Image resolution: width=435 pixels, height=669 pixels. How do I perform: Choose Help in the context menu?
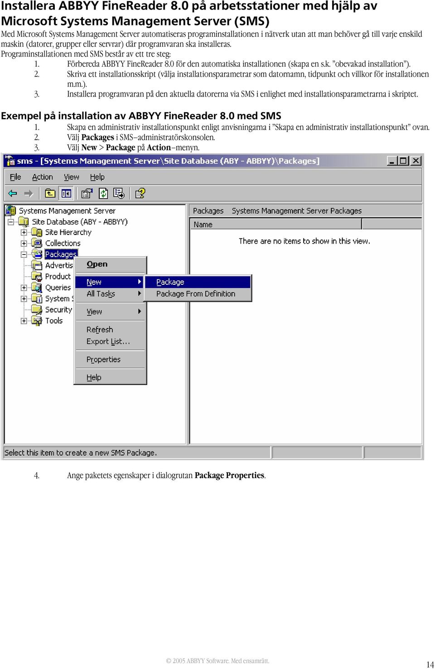tap(110, 377)
